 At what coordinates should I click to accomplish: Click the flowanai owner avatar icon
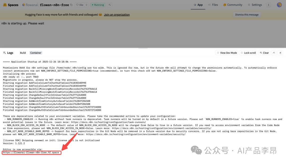(24, 5)
